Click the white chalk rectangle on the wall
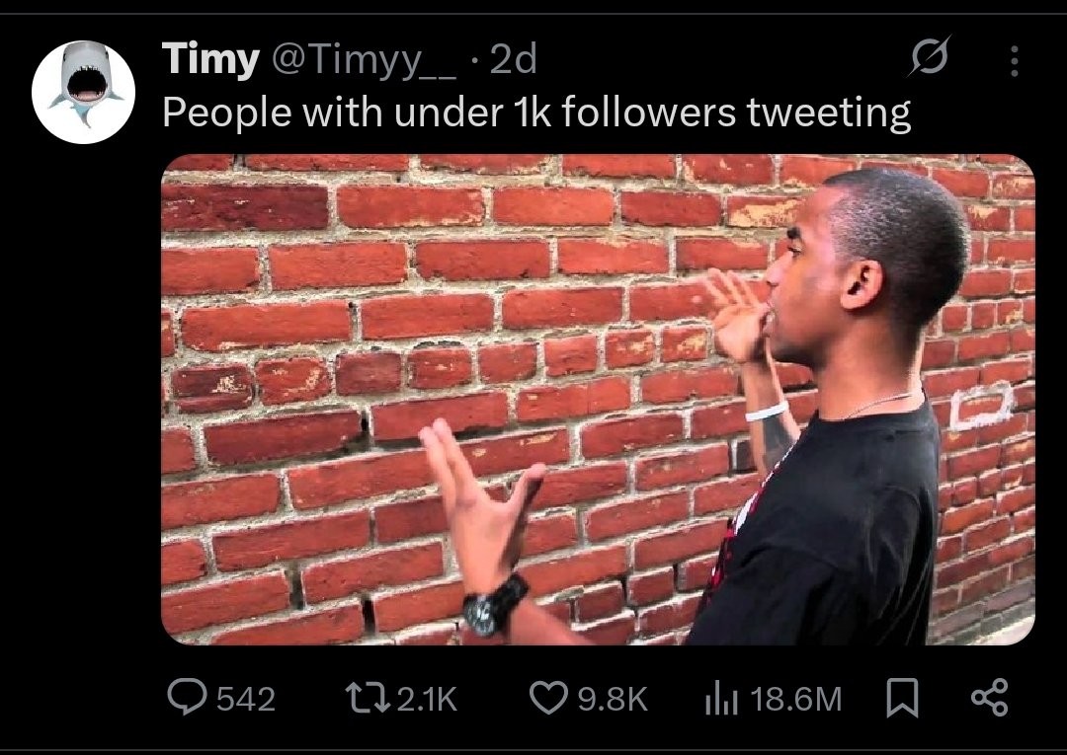The width and height of the screenshot is (1067, 755). point(981,405)
